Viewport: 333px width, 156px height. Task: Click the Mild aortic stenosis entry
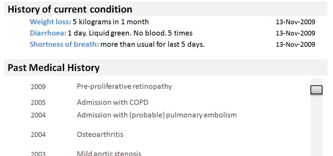click(x=109, y=153)
